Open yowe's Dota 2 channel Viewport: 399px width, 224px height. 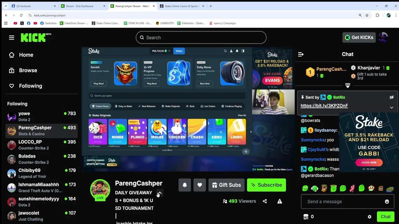click(41, 116)
